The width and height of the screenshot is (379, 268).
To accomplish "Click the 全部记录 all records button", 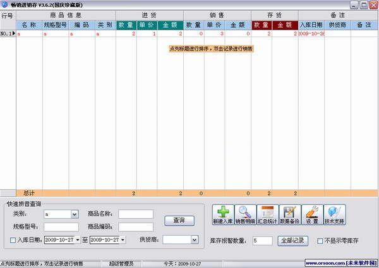I will tap(292, 241).
